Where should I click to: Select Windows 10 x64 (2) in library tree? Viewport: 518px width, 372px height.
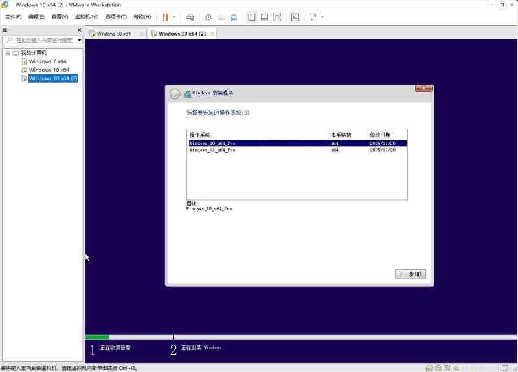pos(53,78)
